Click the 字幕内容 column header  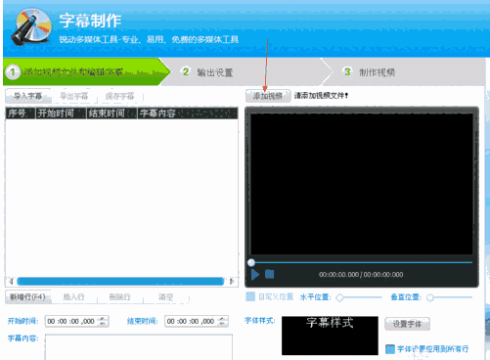tap(188, 113)
